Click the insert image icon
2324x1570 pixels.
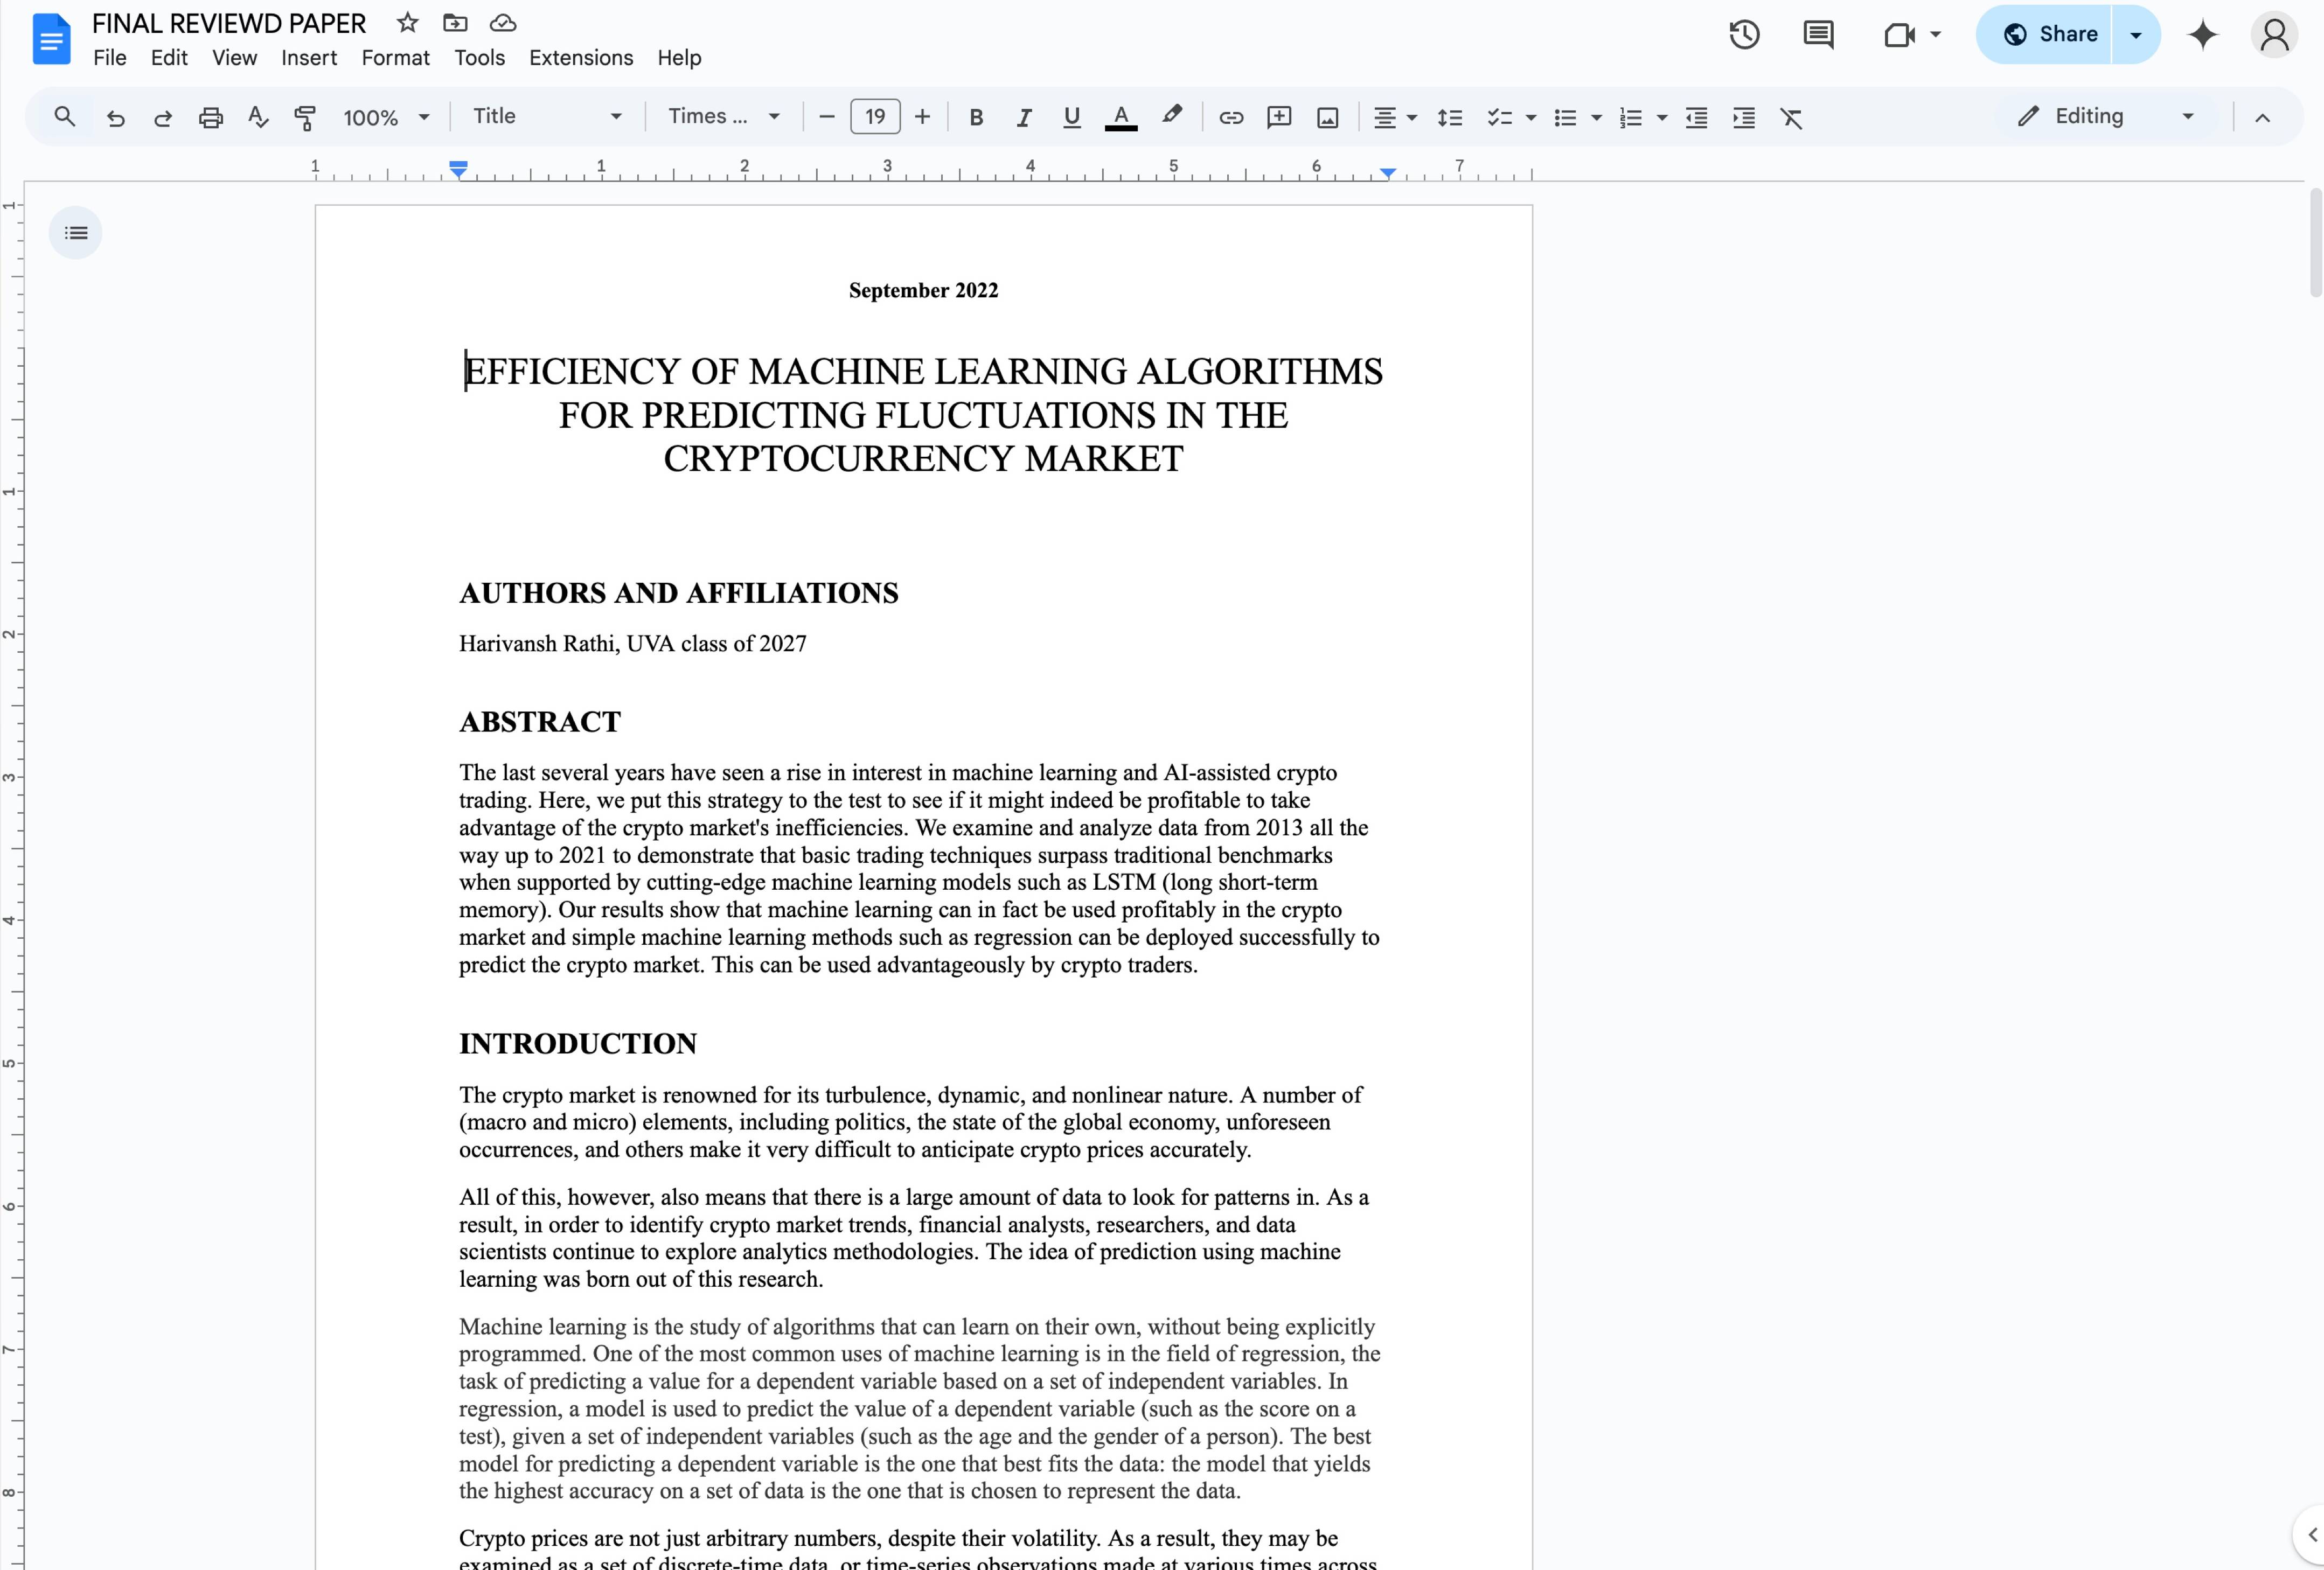[1327, 118]
